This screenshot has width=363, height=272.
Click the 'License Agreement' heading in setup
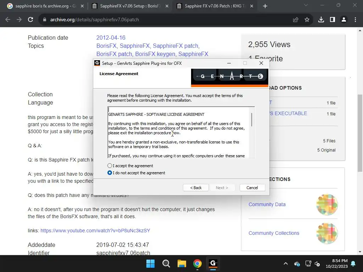(119, 74)
